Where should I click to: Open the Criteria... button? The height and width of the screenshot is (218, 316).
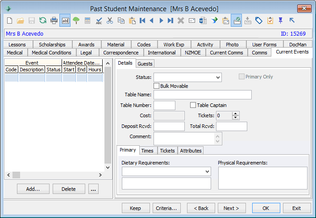(166, 208)
